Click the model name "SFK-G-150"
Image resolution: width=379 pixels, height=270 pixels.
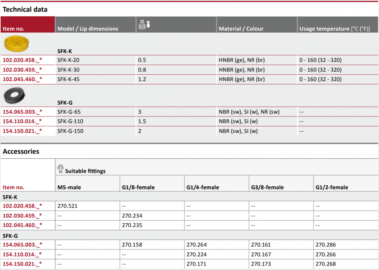[70, 131]
